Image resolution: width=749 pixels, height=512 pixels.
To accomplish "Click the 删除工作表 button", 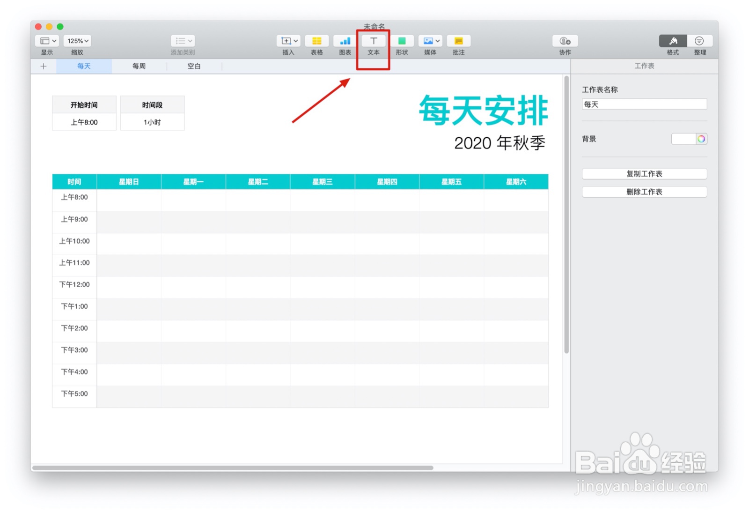I will (644, 192).
